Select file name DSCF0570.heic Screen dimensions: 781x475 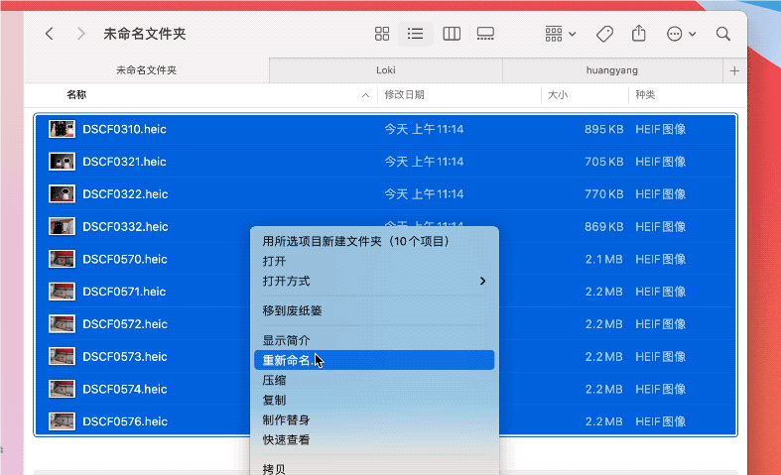click(x=125, y=260)
